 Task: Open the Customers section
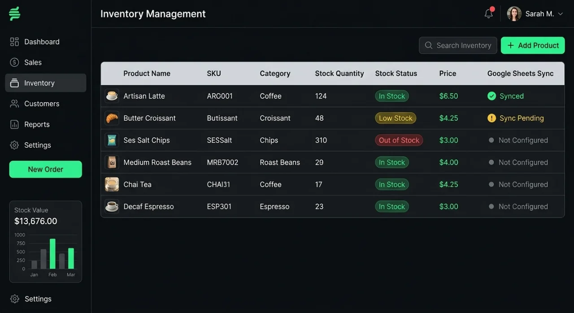click(x=46, y=104)
